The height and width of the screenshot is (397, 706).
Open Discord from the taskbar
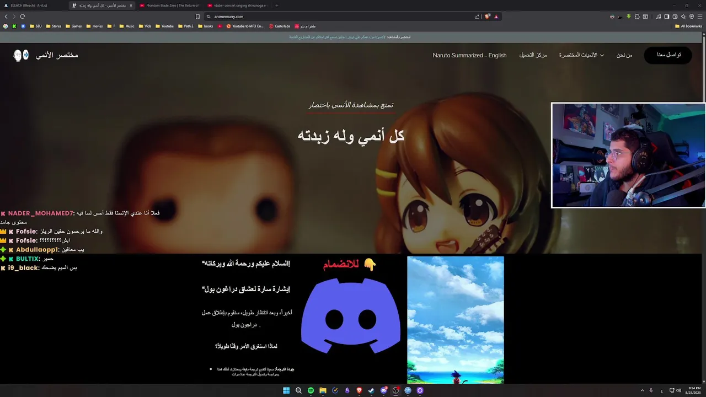point(383,390)
